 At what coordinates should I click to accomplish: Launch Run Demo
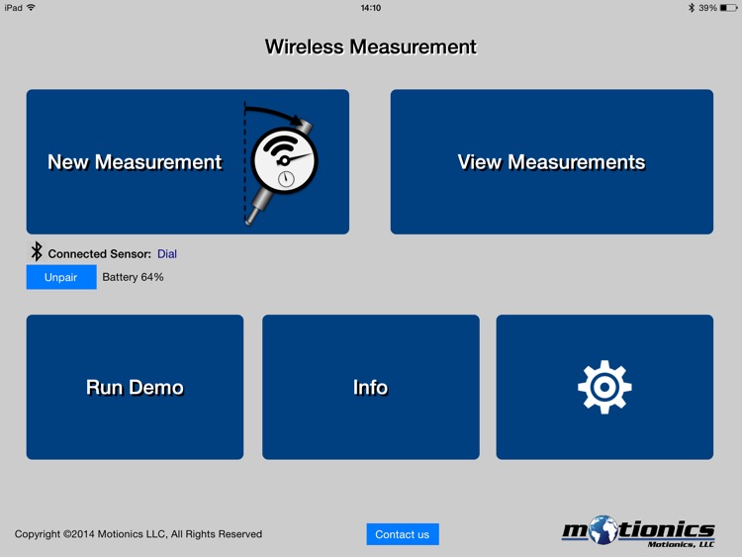[135, 387]
